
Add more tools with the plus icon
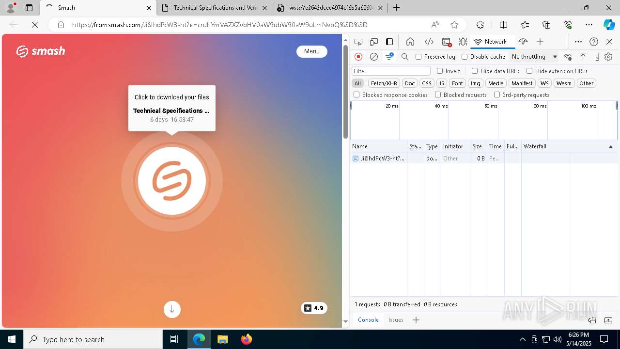click(x=540, y=42)
